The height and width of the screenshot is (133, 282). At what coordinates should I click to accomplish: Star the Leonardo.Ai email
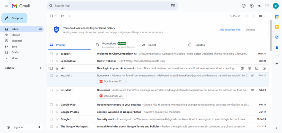57,61
